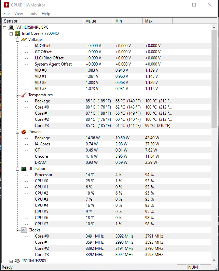The image size is (219, 271).
Task: Click the Intel Core i7 CPU chip icon
Action: [x=17, y=33]
